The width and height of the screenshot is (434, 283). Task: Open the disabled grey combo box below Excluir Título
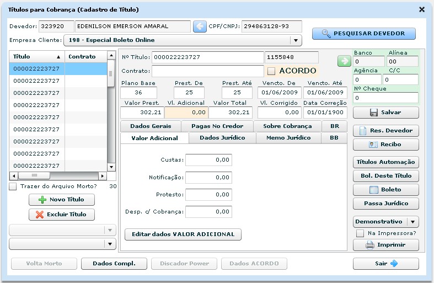click(62, 230)
